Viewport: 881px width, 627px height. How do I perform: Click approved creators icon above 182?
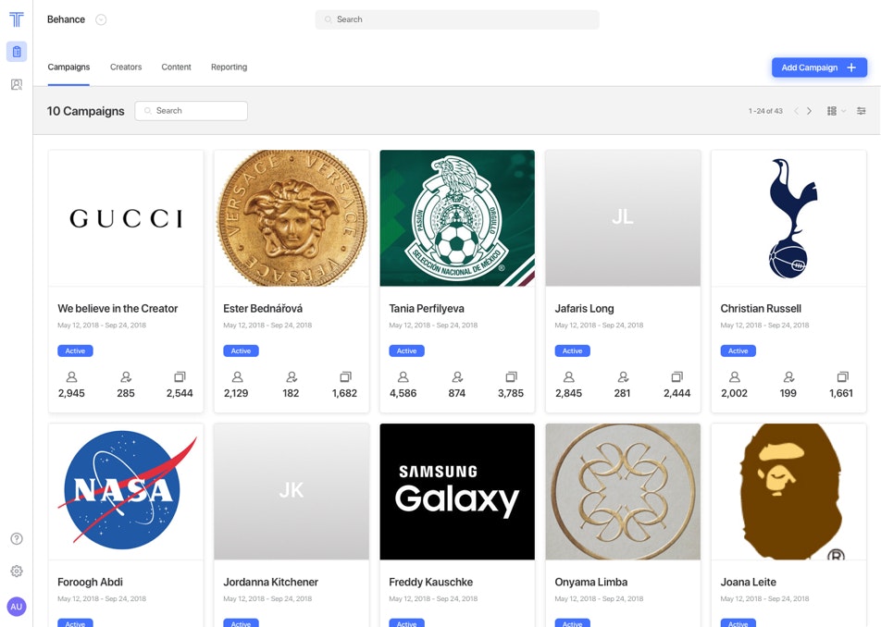click(x=292, y=376)
